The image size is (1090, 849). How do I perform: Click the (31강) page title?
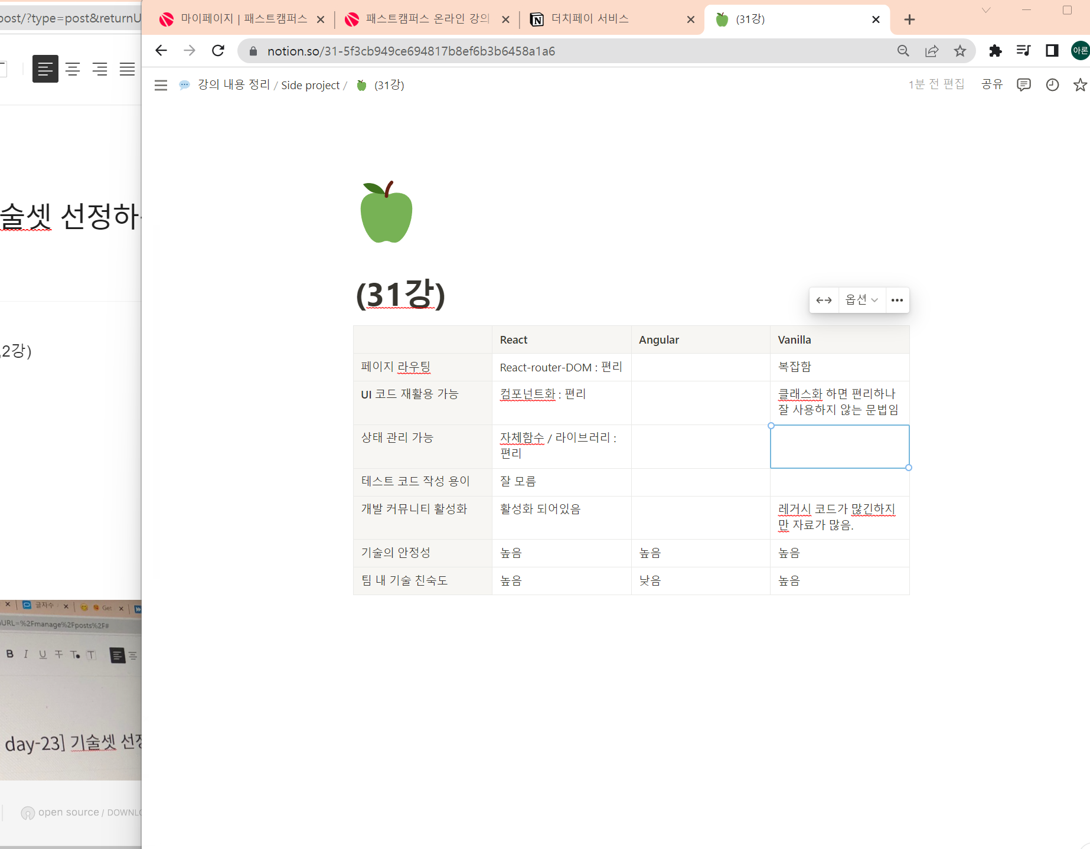[x=400, y=294]
